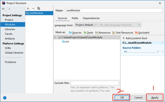
Task: Switch to the Sources tab
Action: (62, 18)
